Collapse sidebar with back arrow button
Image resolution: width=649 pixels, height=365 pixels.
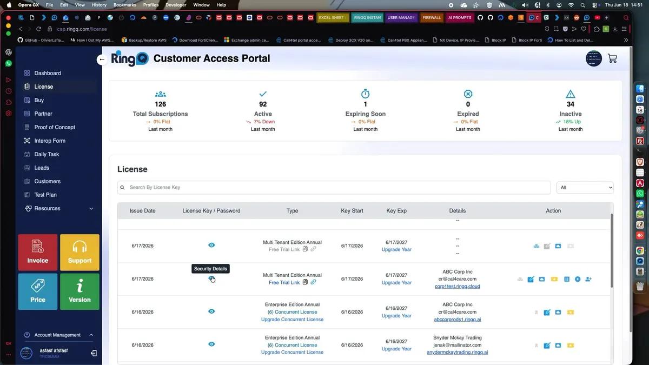coord(102,59)
